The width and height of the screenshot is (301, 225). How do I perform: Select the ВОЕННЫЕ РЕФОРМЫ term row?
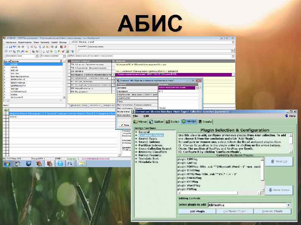coord(33,76)
